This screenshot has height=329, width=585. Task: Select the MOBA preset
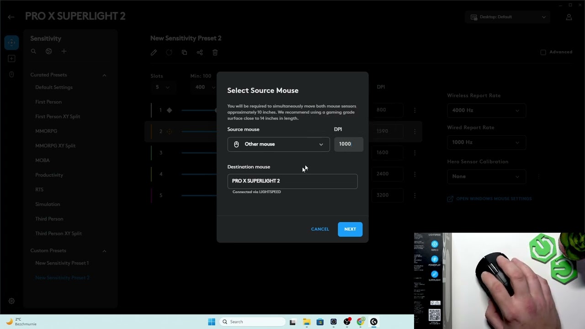(43, 160)
